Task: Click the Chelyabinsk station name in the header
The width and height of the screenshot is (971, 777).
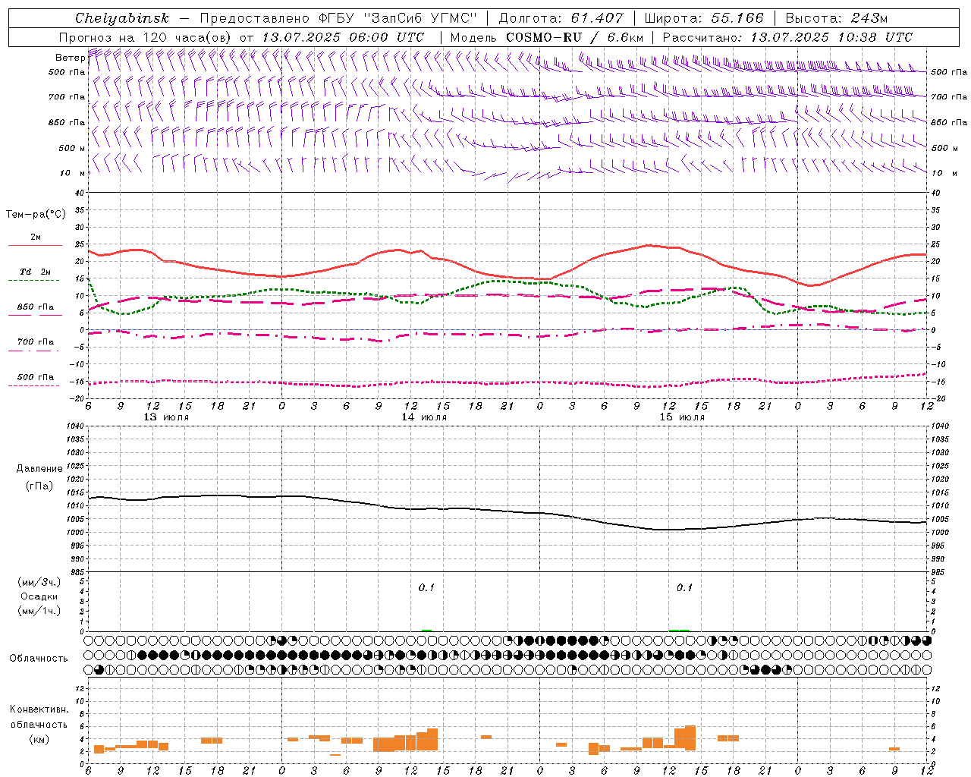Action: [121, 18]
